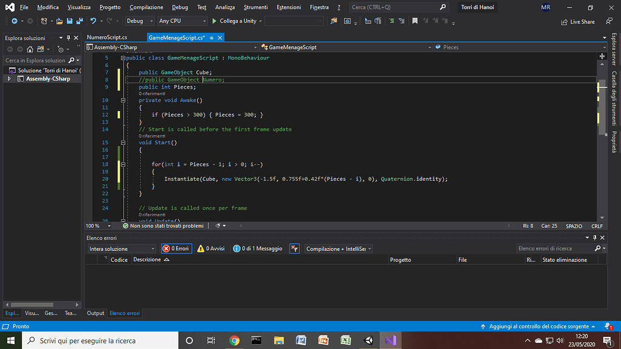Open the Debug configuration dropdown
This screenshot has width=621, height=349.
139,21
